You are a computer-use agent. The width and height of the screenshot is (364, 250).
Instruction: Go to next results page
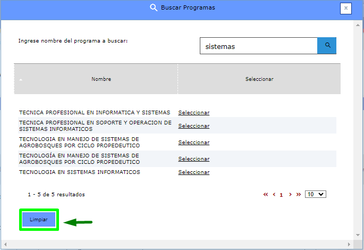pos(290,195)
